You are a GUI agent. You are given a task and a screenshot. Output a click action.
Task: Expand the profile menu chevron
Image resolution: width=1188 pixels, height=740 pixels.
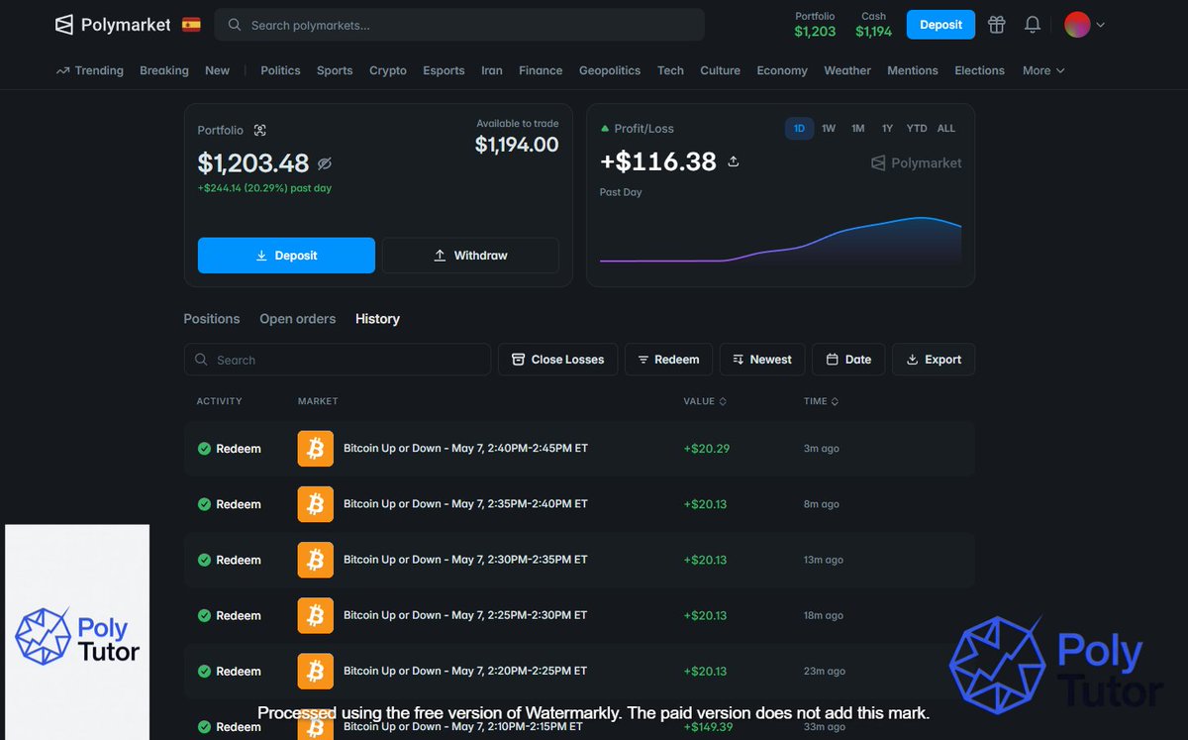coord(1101,25)
